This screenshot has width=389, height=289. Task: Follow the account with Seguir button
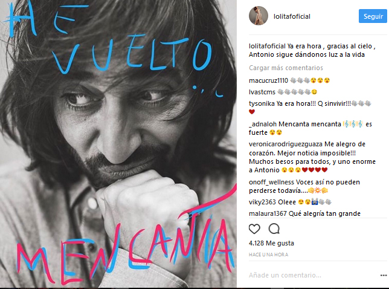pyautogui.click(x=373, y=16)
